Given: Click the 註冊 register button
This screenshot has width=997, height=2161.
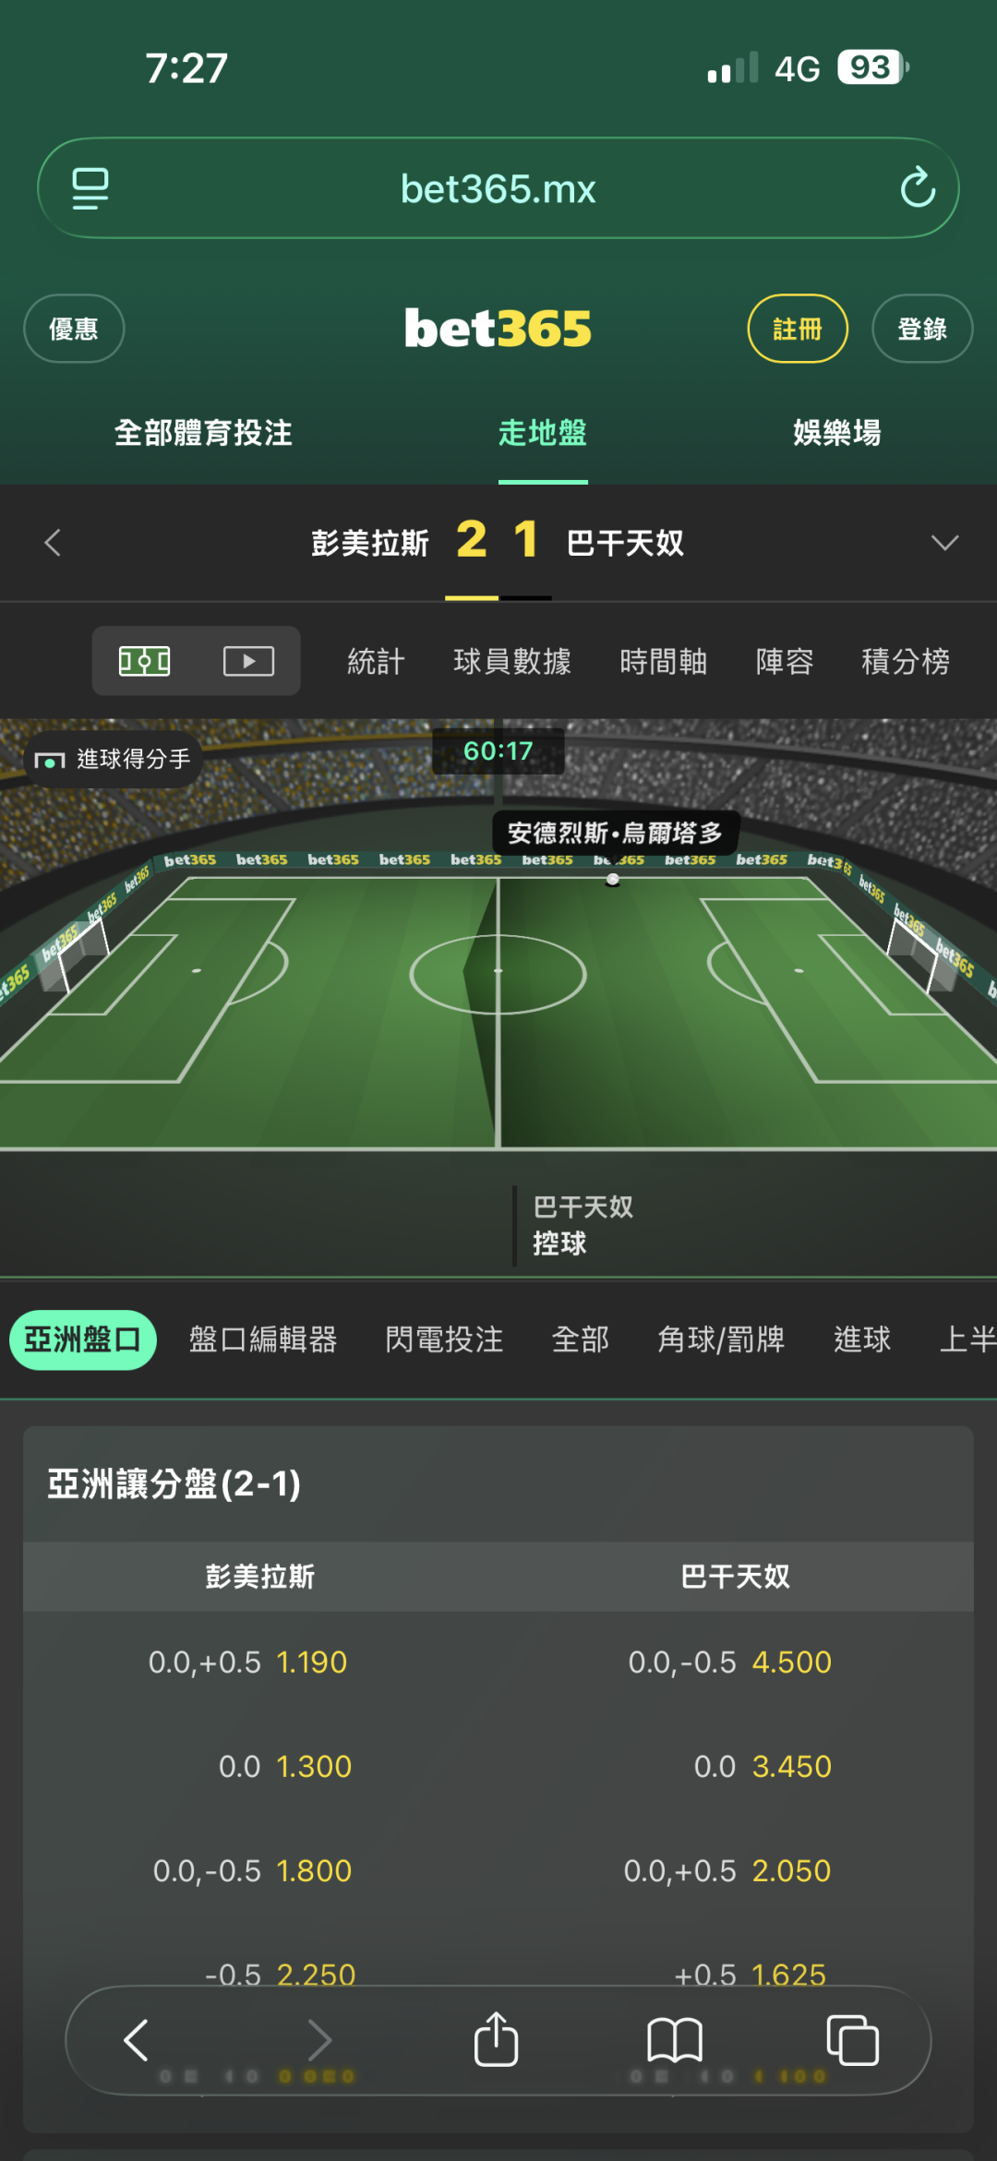Looking at the screenshot, I should 798,329.
